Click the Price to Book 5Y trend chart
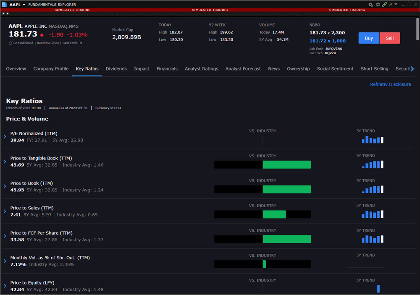The image size is (420, 295). click(373, 189)
